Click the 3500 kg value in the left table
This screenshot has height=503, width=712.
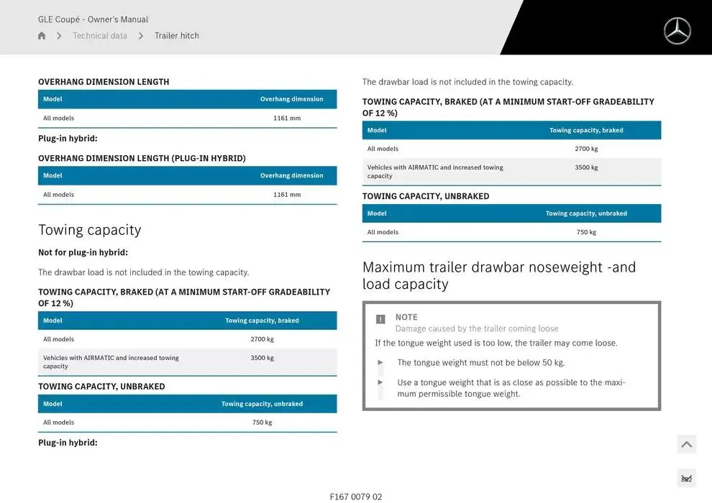(x=262, y=358)
